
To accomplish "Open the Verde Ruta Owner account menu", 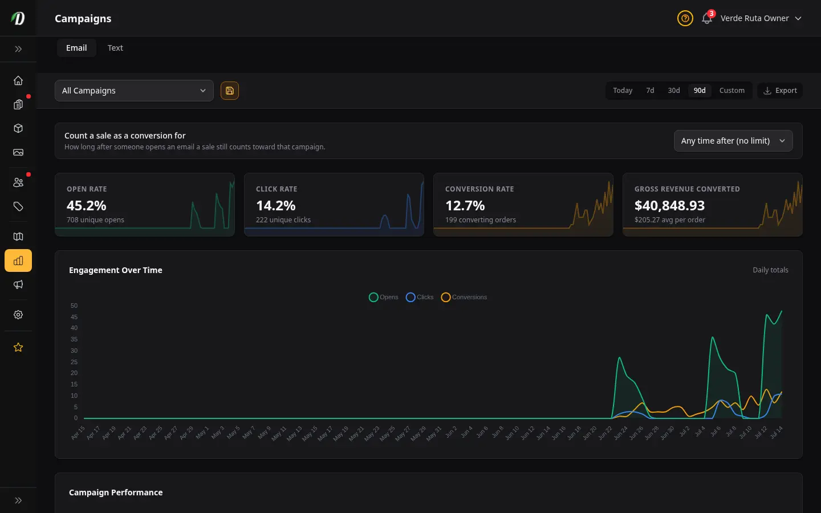I will (761, 18).
